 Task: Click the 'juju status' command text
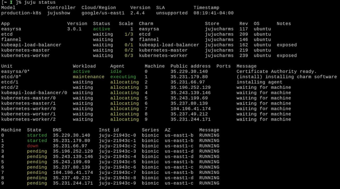pos(40,2)
